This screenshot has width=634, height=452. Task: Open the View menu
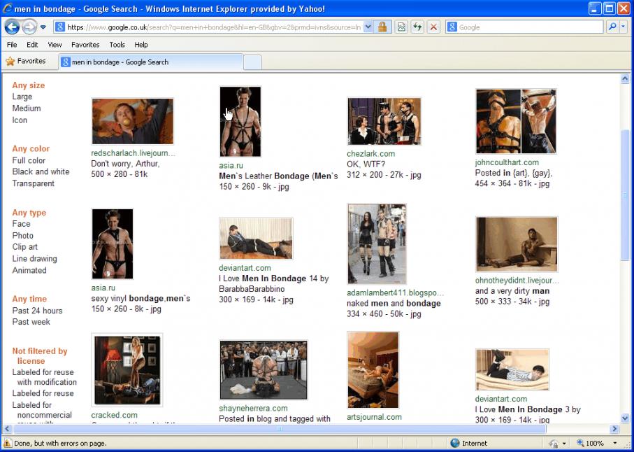[x=55, y=45]
